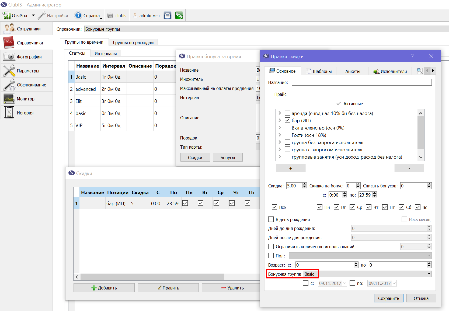Expand the бар (ИП) tree node
Screen dimensions: 449x311
tap(280, 120)
